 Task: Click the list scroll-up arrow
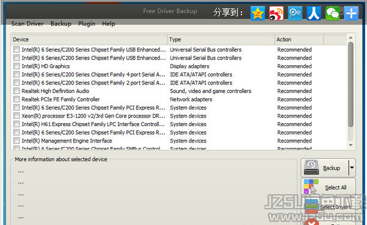pyautogui.click(x=351, y=38)
